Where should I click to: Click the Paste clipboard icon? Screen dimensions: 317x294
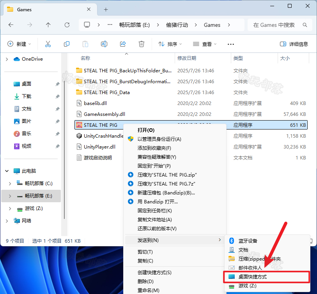[85, 44]
